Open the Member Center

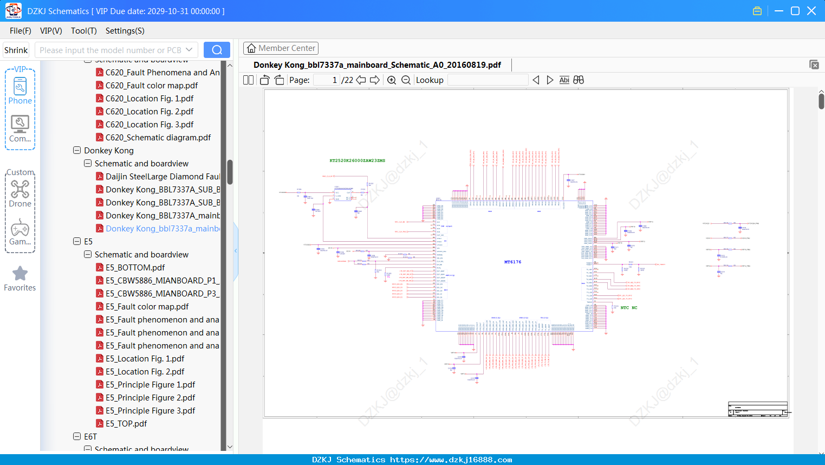(281, 48)
